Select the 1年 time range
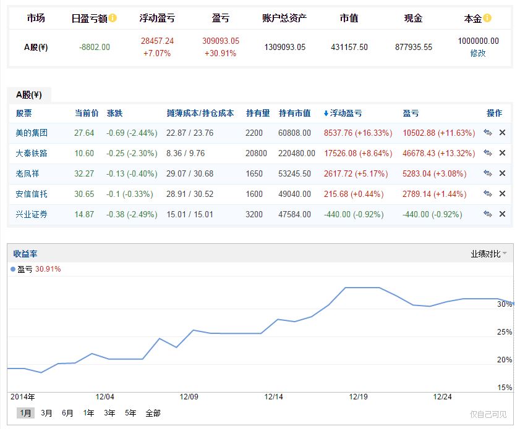This screenshot has height=429, width=520. point(88,413)
